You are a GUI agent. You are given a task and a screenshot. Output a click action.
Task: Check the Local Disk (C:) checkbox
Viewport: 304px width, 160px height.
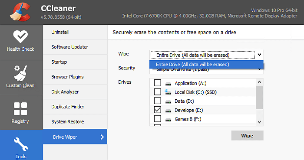coord(157,91)
